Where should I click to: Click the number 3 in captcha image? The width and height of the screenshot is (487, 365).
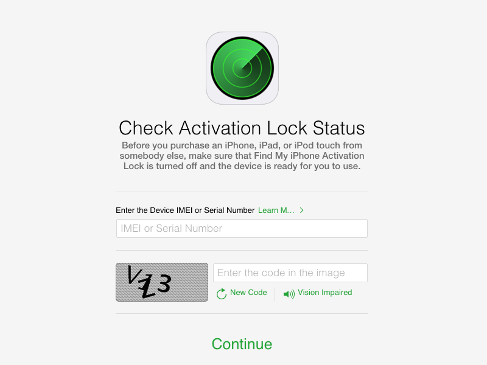click(x=164, y=283)
